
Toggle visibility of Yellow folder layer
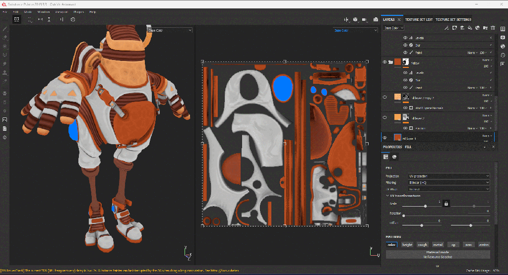point(384,62)
